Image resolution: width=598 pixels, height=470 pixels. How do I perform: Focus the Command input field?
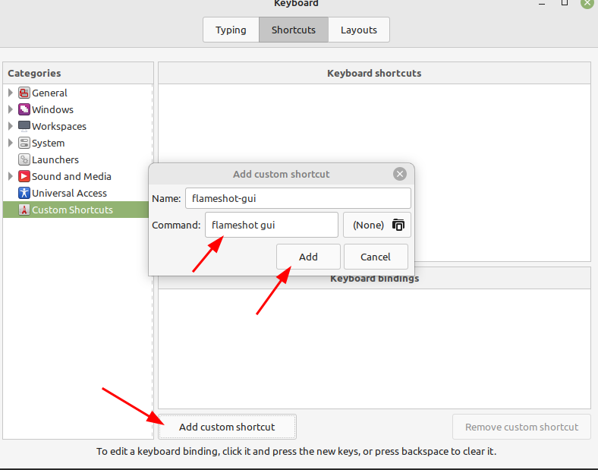271,225
